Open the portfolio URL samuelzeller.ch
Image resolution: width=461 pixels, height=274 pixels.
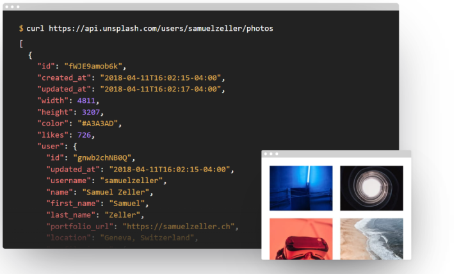click(179, 227)
